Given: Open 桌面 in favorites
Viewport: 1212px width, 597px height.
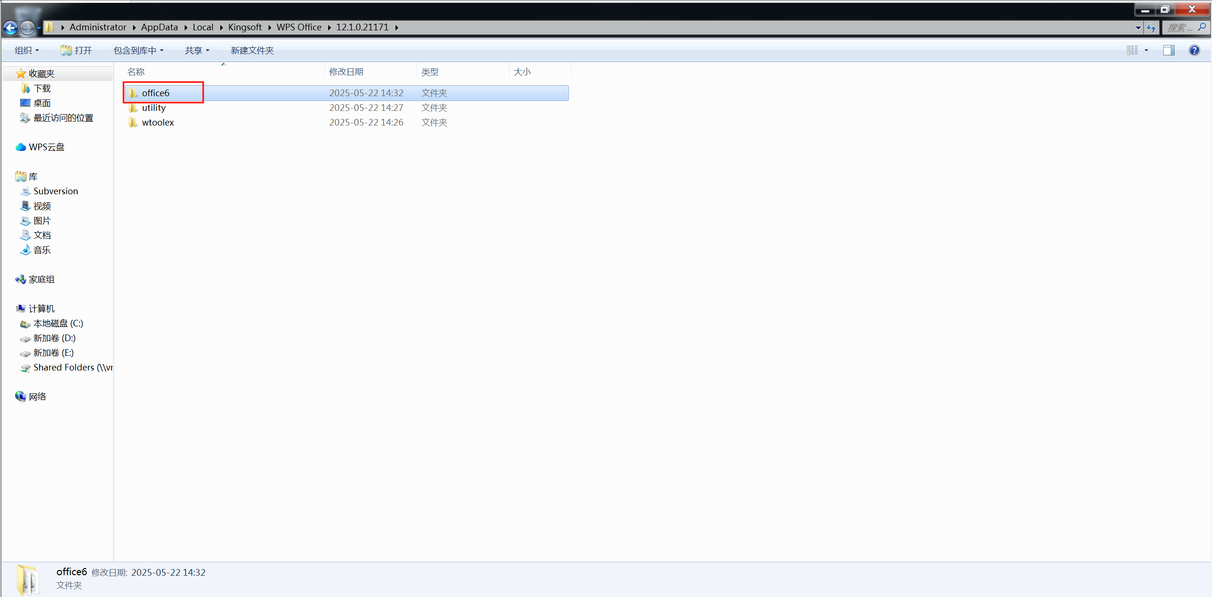Looking at the screenshot, I should pos(42,103).
